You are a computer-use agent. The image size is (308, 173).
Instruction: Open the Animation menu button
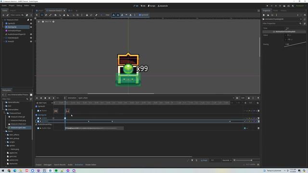point(72,98)
